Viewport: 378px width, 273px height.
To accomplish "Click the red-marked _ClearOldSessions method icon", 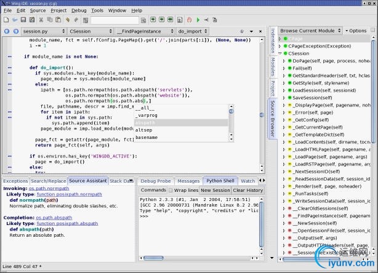I will [289, 208].
